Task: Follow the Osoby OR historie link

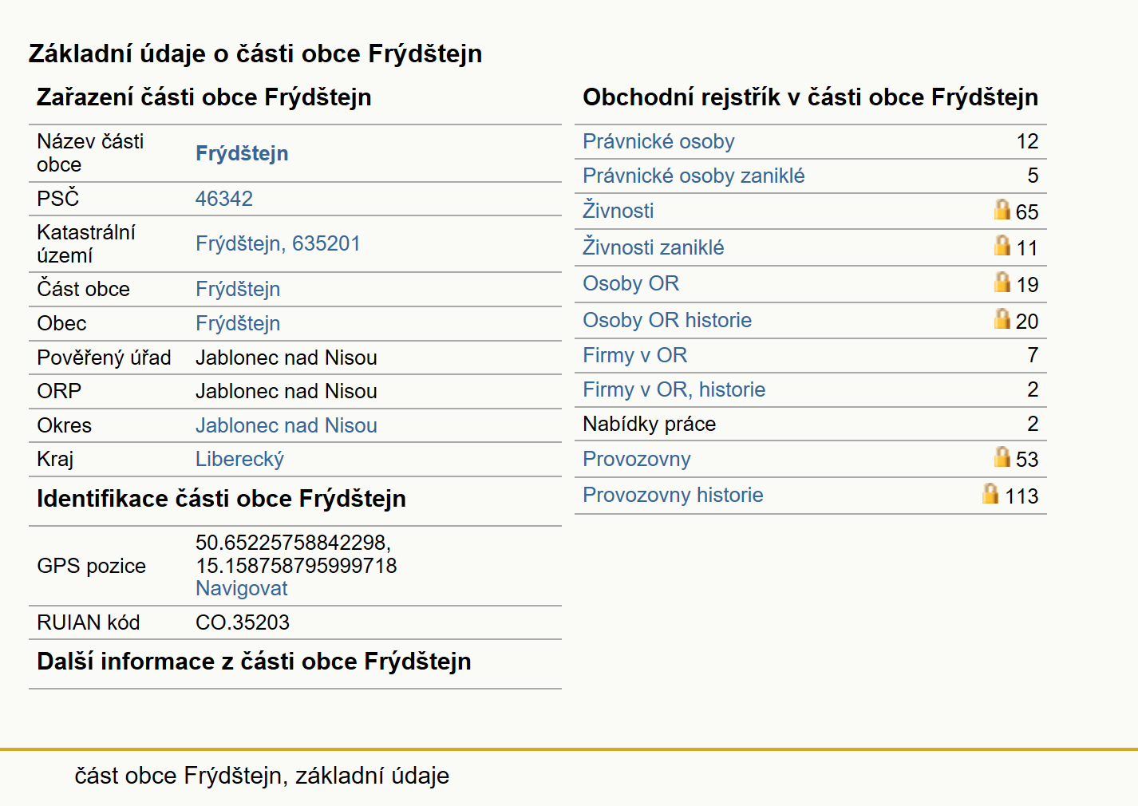Action: coord(667,320)
